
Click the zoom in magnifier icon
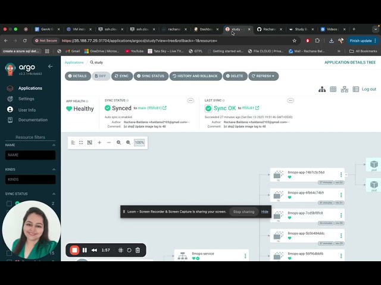(118, 142)
